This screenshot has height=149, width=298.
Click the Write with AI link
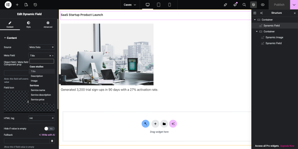pos(47,135)
